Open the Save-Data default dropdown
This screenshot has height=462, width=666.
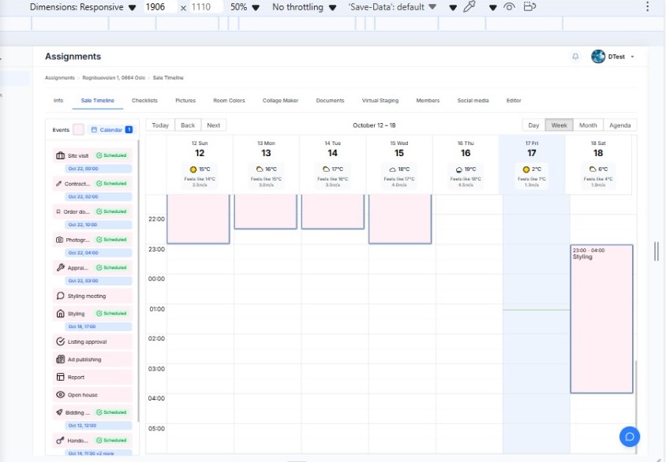392,7
